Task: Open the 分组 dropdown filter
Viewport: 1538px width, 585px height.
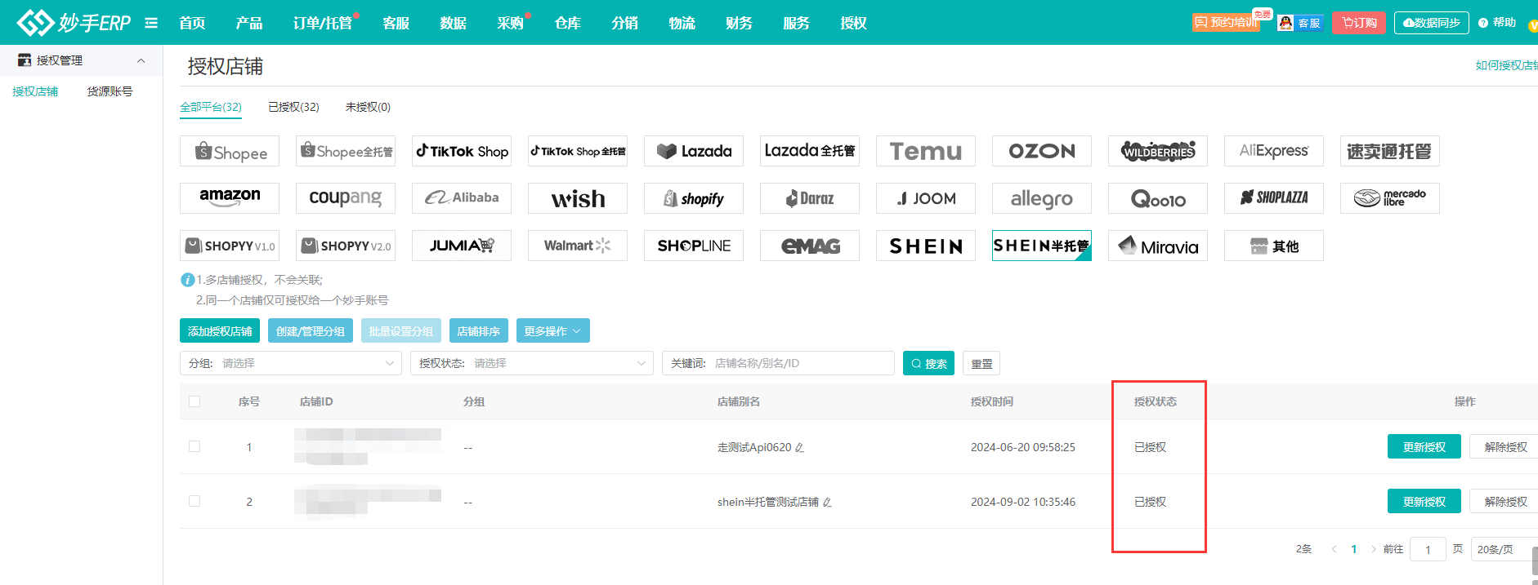Action: (291, 363)
